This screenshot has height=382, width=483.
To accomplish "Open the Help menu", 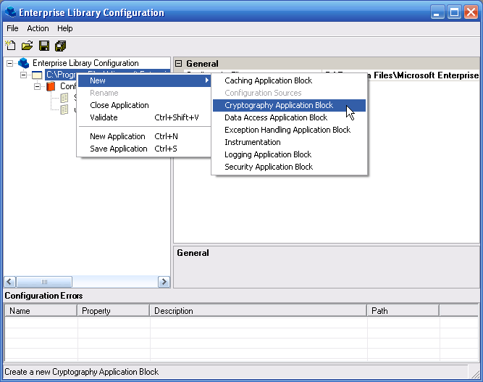I will (x=65, y=28).
